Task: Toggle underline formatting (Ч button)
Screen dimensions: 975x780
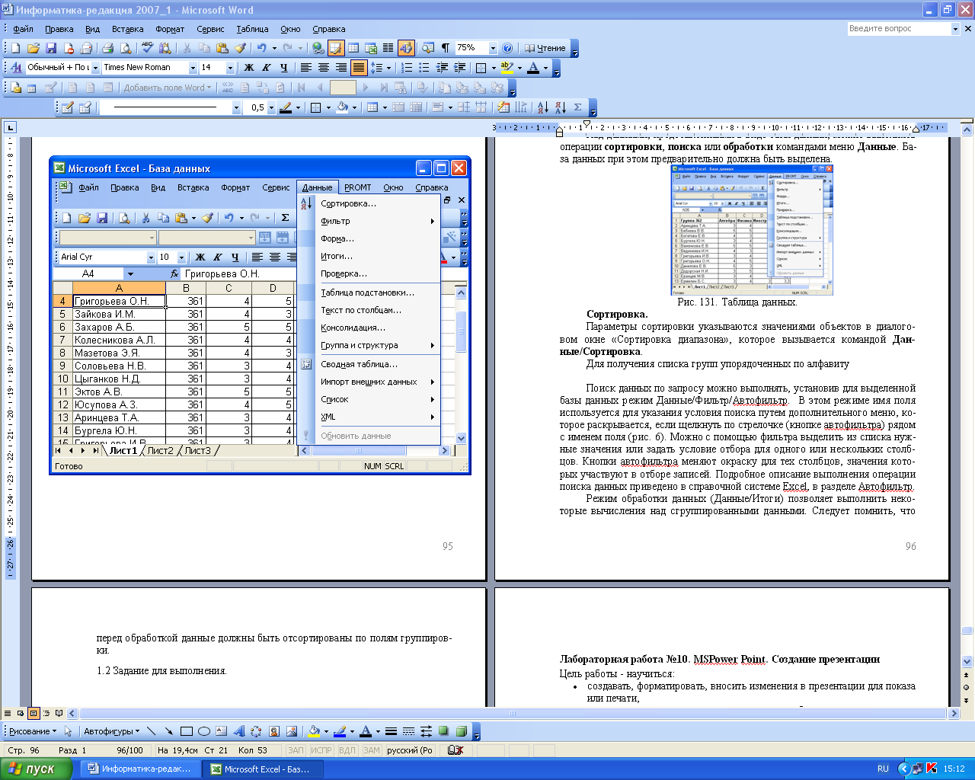Action: (x=284, y=68)
